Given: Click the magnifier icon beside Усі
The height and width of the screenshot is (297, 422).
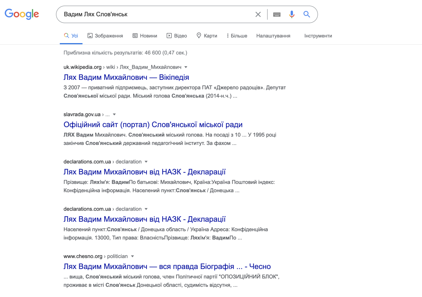Looking at the screenshot, I should click(x=66, y=36).
